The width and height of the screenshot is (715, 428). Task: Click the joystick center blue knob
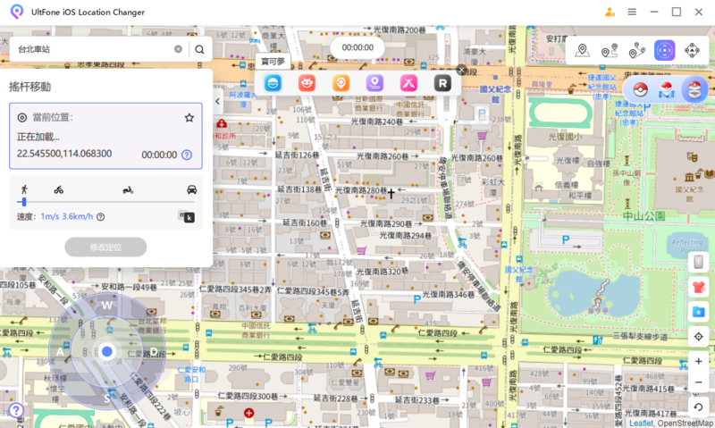(106, 352)
